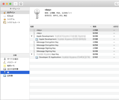119x100 pixels.
Task: Select the システム keychain
Action: (15, 19)
